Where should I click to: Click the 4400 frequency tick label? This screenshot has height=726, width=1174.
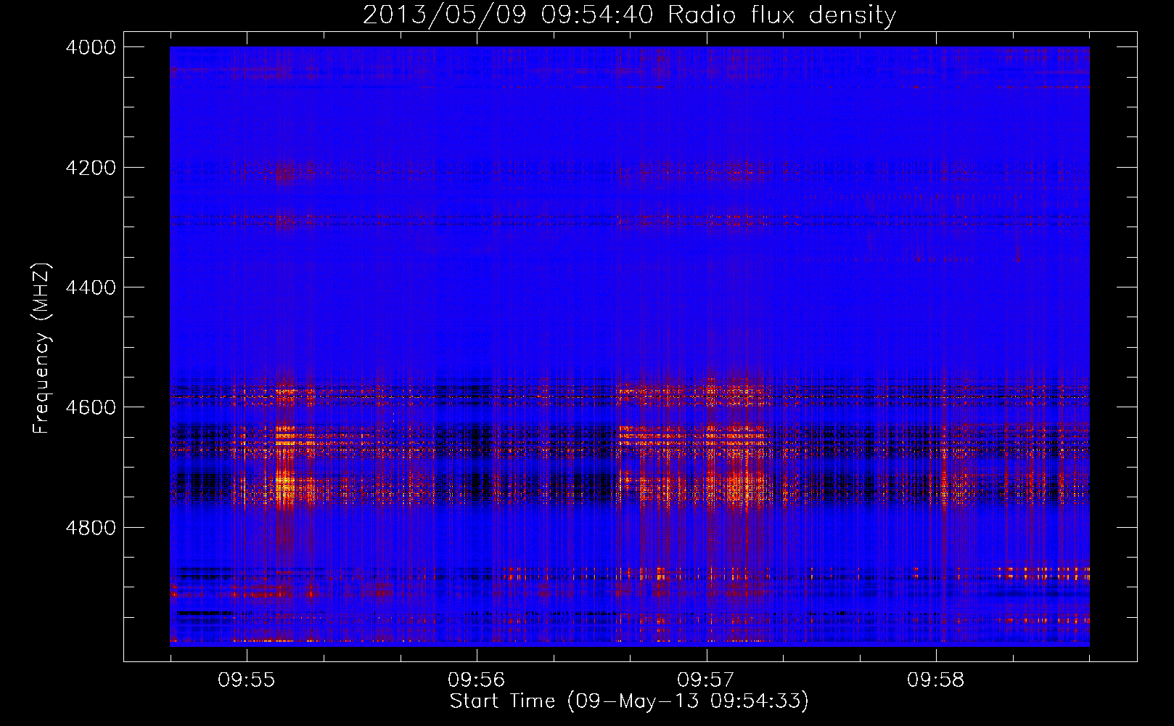tap(91, 287)
